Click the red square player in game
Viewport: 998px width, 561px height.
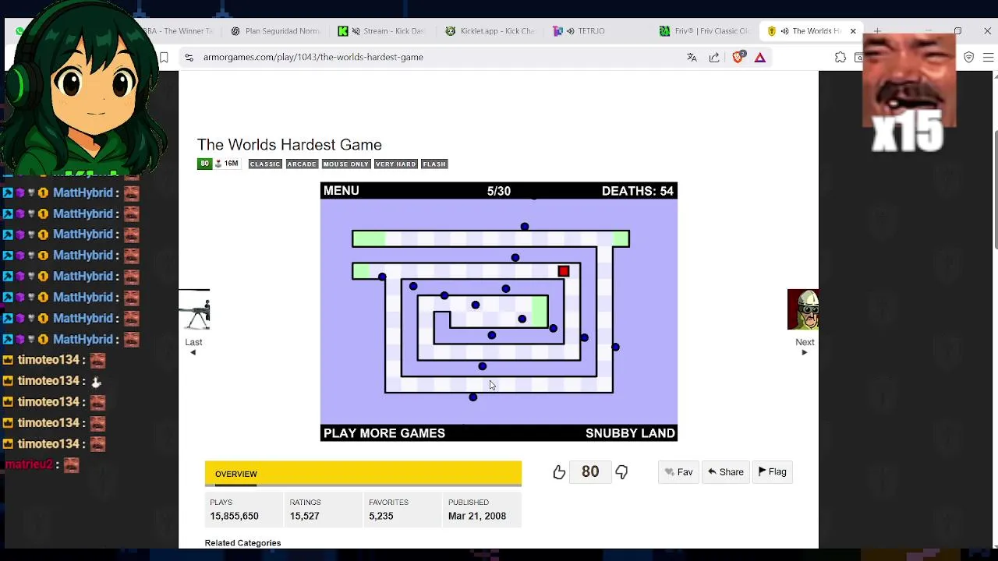[x=564, y=271]
